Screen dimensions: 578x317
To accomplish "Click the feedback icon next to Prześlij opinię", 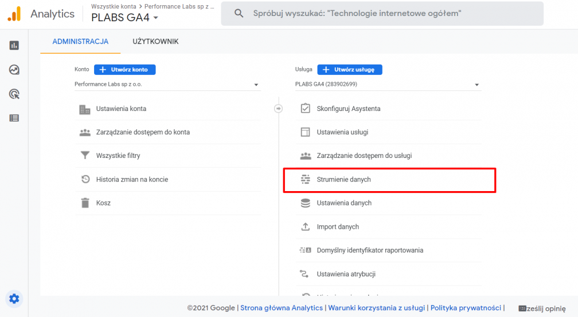I will click(522, 308).
